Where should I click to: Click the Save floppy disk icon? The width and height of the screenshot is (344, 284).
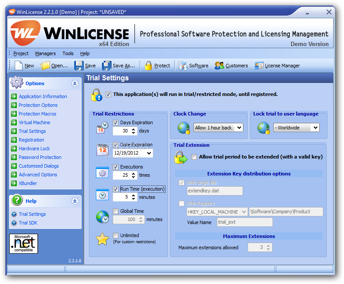click(79, 66)
